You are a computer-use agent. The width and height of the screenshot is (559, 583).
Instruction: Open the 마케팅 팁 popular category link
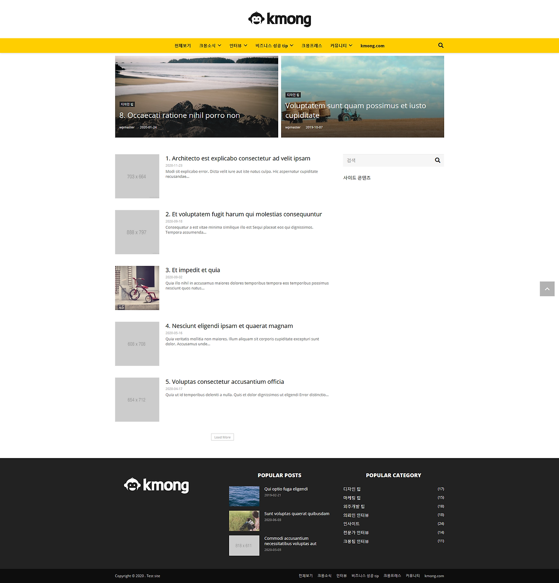pyautogui.click(x=352, y=497)
